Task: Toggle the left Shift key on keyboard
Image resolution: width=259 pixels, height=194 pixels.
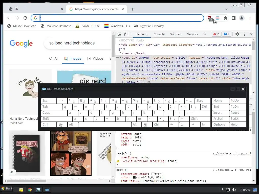Action: (x=57, y=119)
